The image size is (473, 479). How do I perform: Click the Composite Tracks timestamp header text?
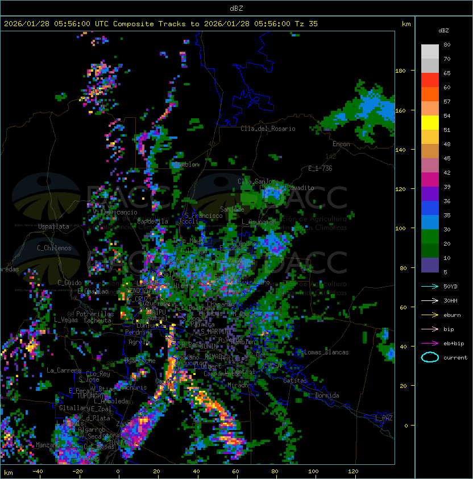coord(161,24)
